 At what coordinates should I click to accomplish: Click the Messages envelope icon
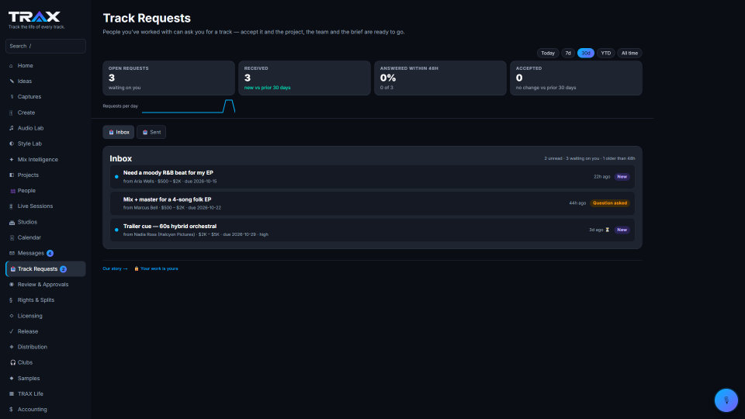12,253
